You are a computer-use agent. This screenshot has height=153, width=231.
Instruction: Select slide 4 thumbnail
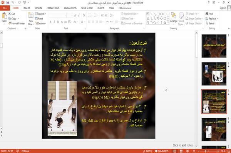pos(214,129)
